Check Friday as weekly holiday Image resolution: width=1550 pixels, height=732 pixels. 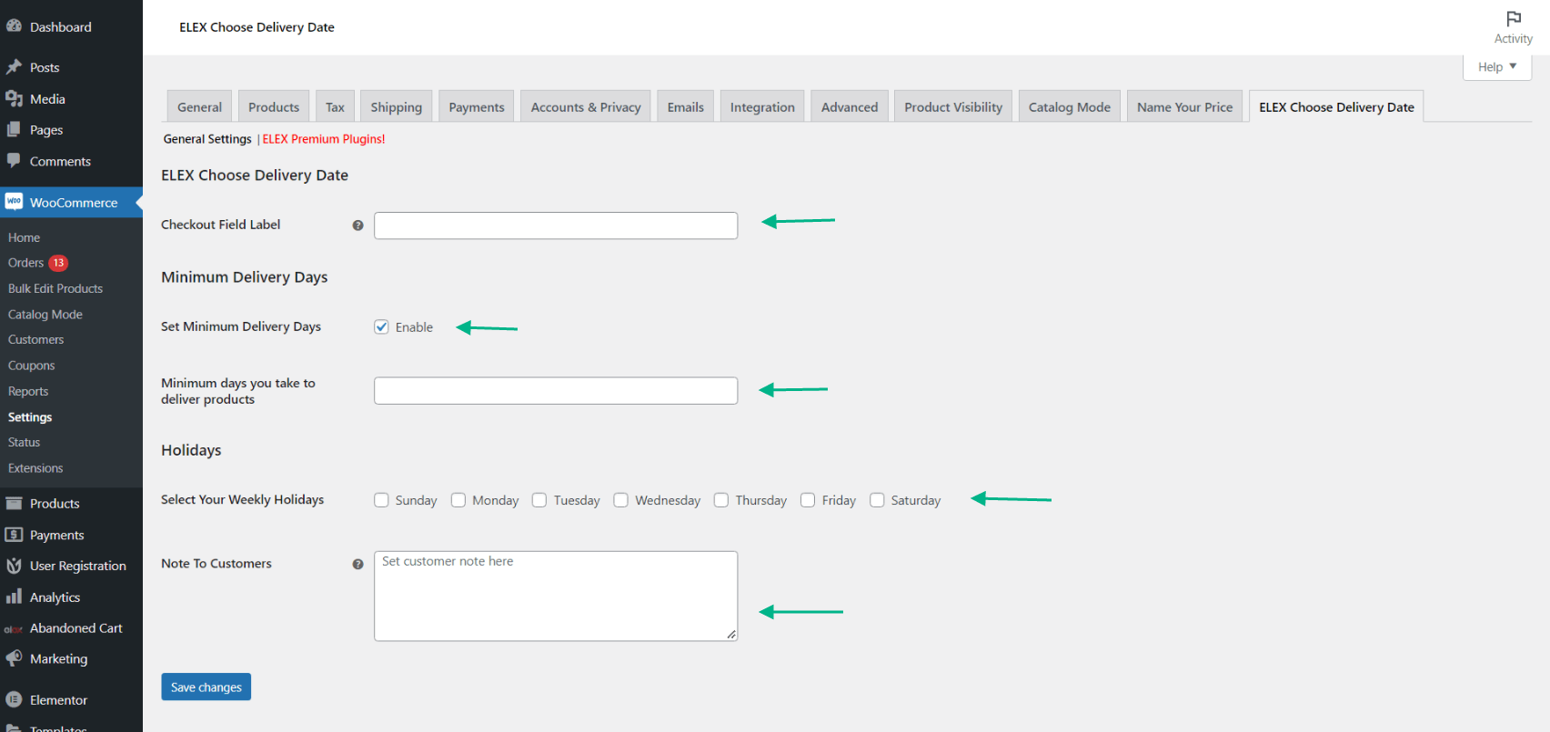(808, 500)
